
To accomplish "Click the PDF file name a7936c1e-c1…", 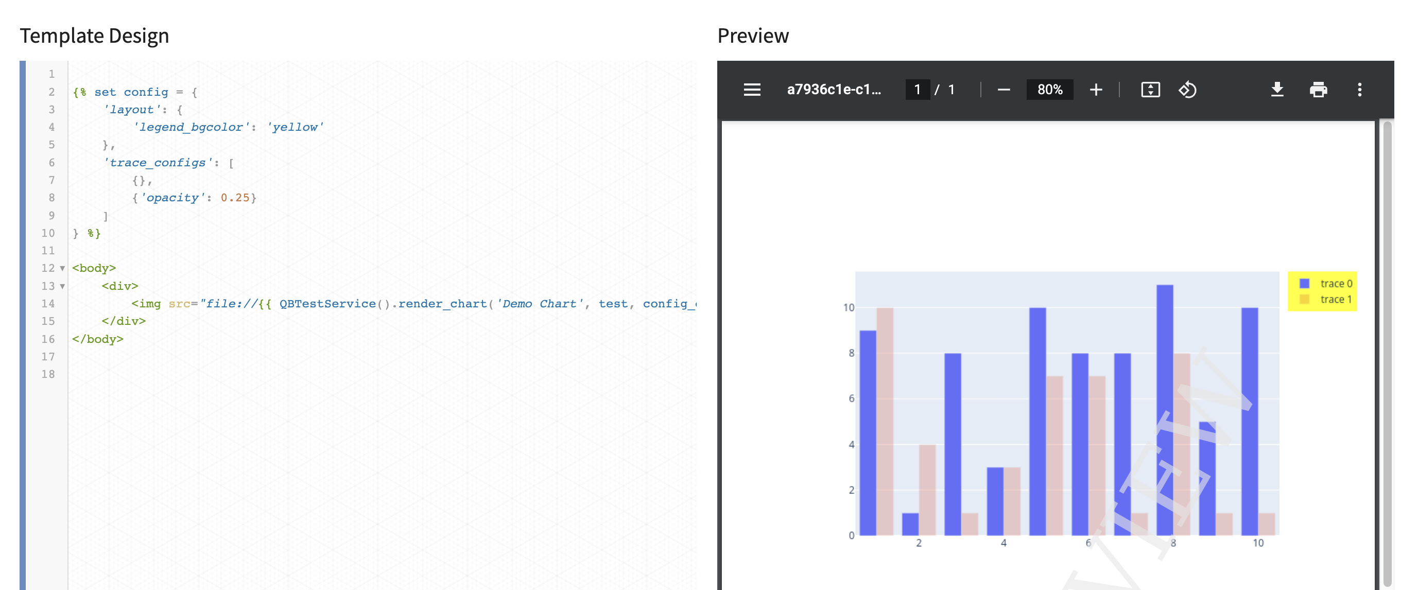I will coord(834,90).
